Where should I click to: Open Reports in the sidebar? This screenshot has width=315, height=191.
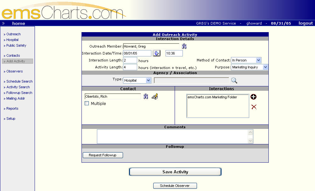click(x=12, y=108)
